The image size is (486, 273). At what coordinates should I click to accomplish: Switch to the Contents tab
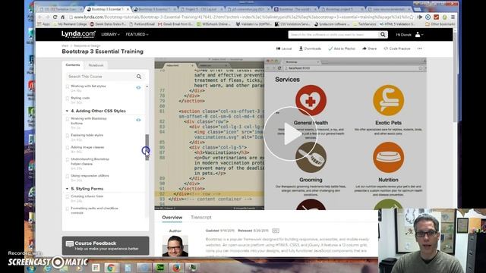[x=73, y=65]
